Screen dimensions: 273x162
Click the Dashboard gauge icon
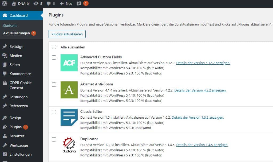tap(5, 15)
